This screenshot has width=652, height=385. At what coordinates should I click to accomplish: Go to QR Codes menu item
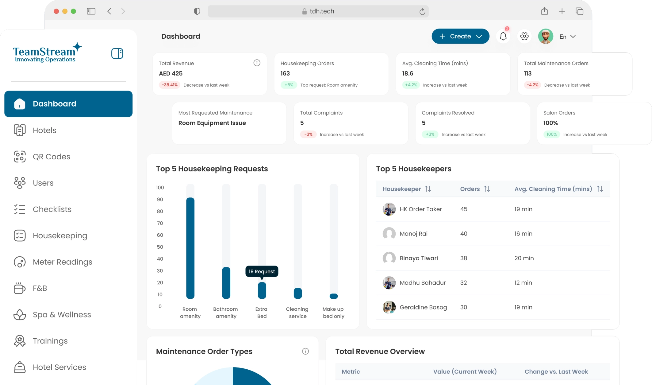pos(51,157)
